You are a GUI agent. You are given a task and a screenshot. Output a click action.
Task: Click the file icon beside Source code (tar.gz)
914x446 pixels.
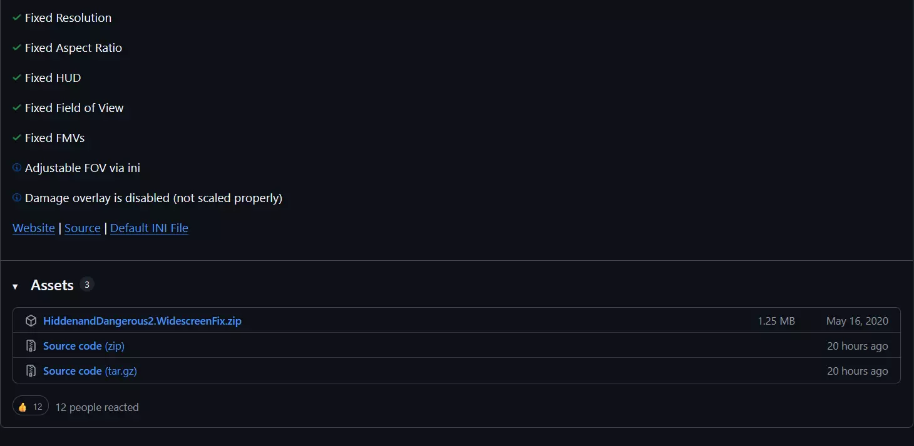coord(31,371)
